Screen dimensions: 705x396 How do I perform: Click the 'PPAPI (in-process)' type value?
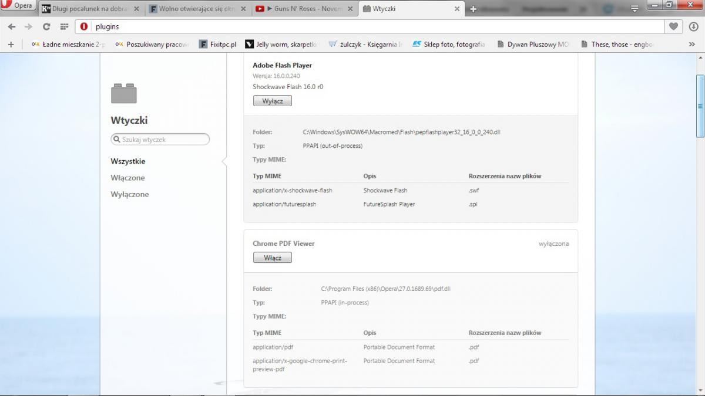(345, 303)
